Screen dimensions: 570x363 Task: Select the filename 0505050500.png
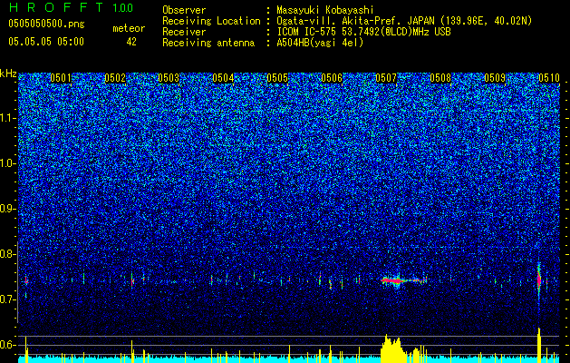(x=46, y=24)
